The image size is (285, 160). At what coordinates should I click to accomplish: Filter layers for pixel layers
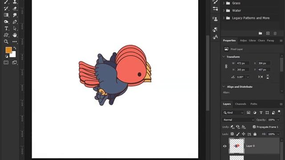click(248, 112)
